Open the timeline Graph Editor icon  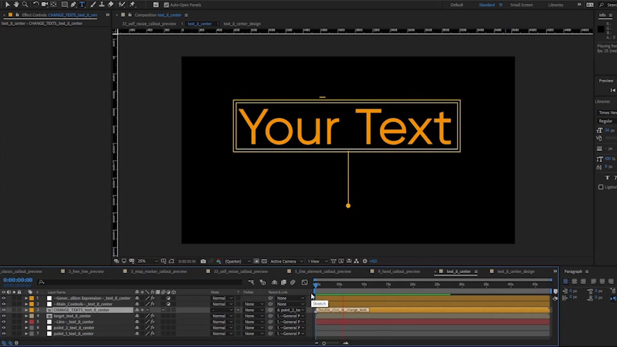click(305, 282)
